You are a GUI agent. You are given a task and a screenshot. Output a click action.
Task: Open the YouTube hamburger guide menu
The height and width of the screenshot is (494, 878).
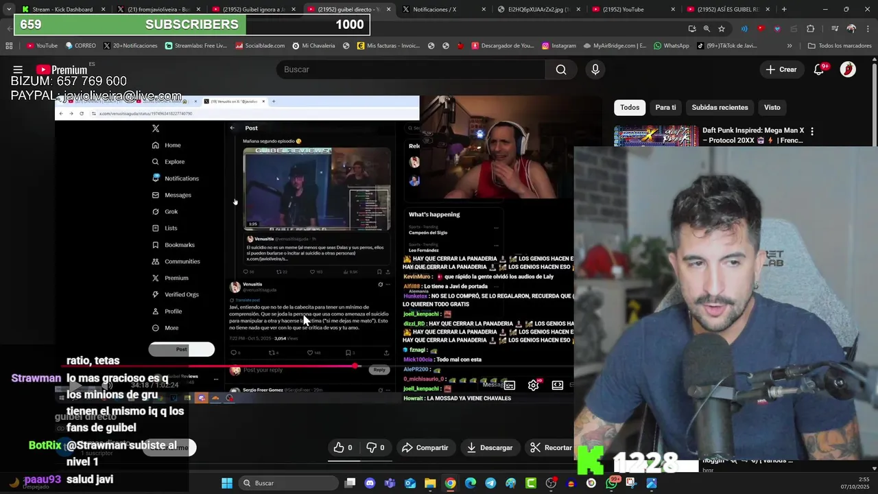click(18, 69)
